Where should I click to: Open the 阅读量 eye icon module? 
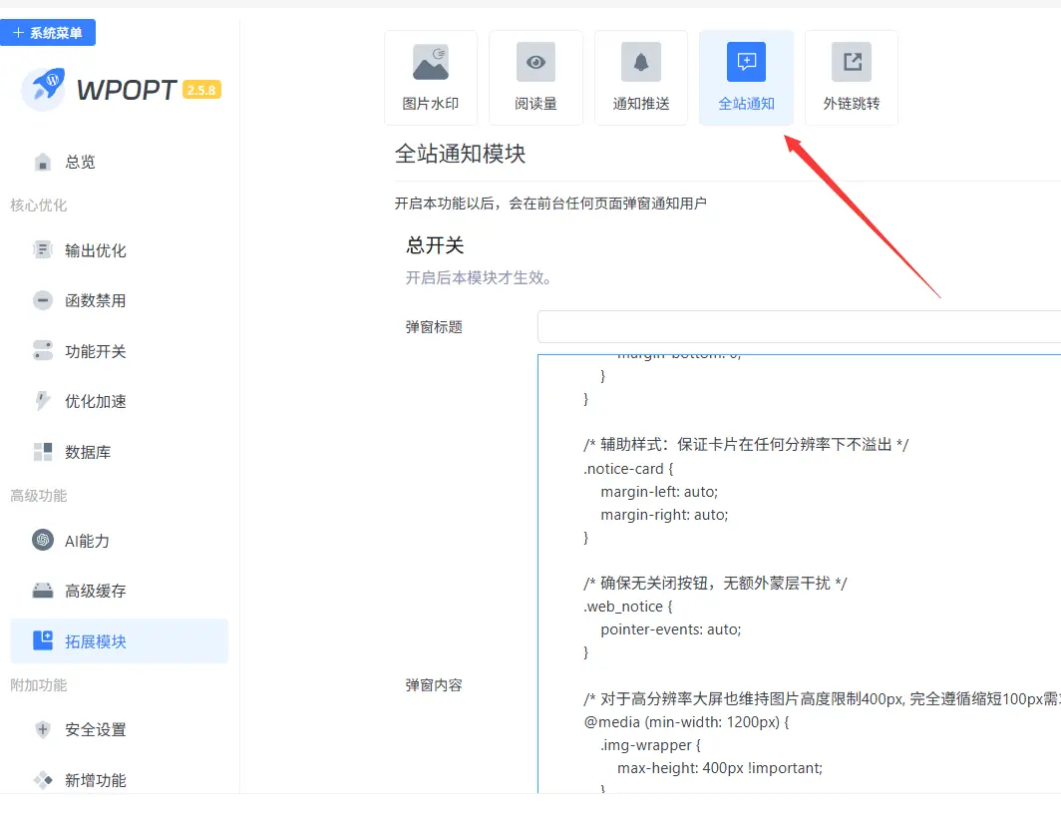click(x=535, y=78)
